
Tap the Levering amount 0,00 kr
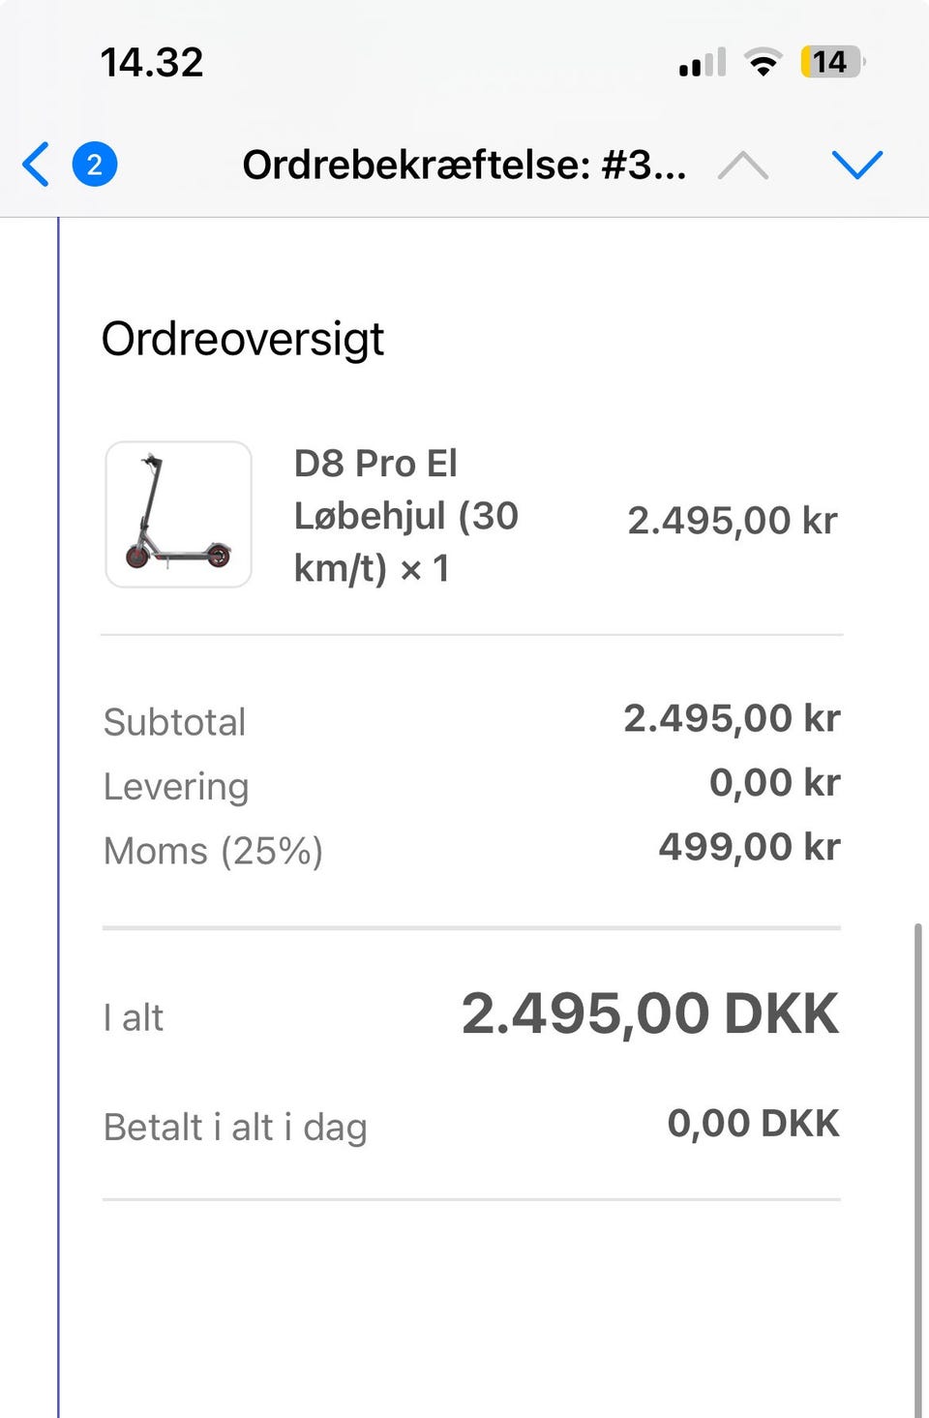(774, 782)
